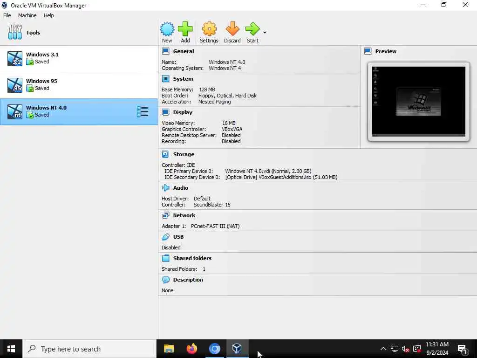Click the Discard saved state icon
477x358 pixels.
pyautogui.click(x=232, y=29)
